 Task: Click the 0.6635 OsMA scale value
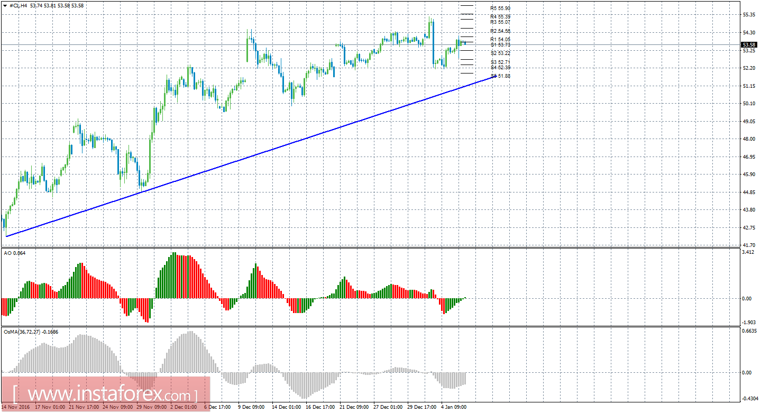(749, 332)
